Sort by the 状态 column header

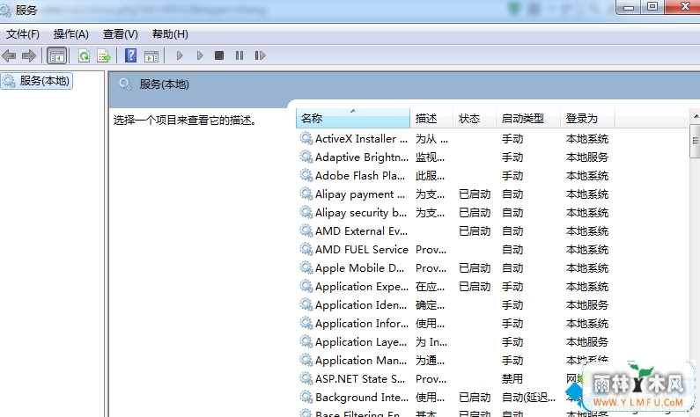point(474,118)
